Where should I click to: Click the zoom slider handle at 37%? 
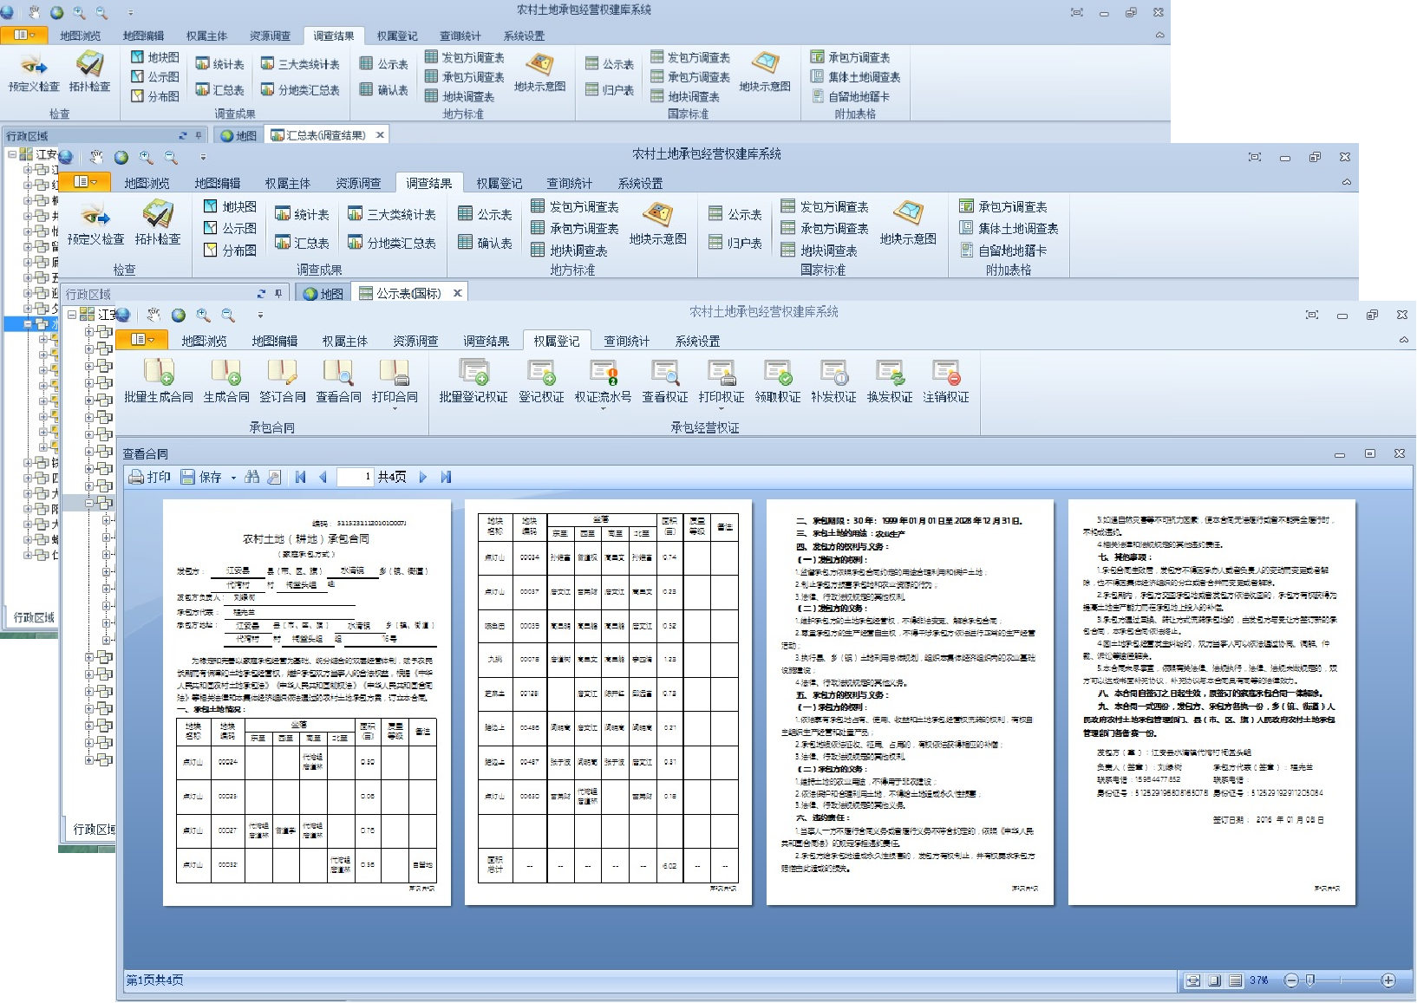point(1310,980)
